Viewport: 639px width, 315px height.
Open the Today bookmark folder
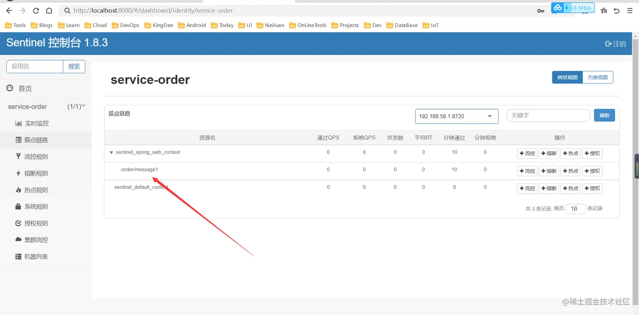point(222,25)
